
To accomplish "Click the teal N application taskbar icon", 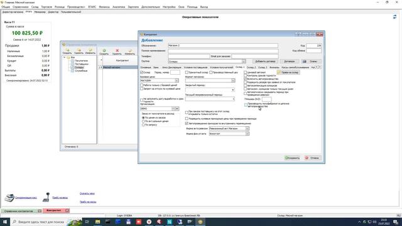I will click(170, 222).
